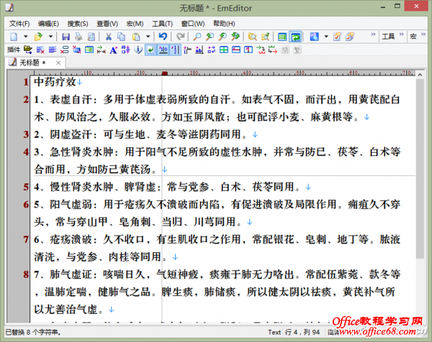Click the 繁 traditional Chinese conversion button

coord(297,50)
